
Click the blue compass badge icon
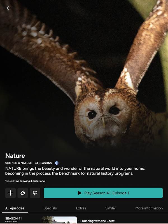coord(57,163)
